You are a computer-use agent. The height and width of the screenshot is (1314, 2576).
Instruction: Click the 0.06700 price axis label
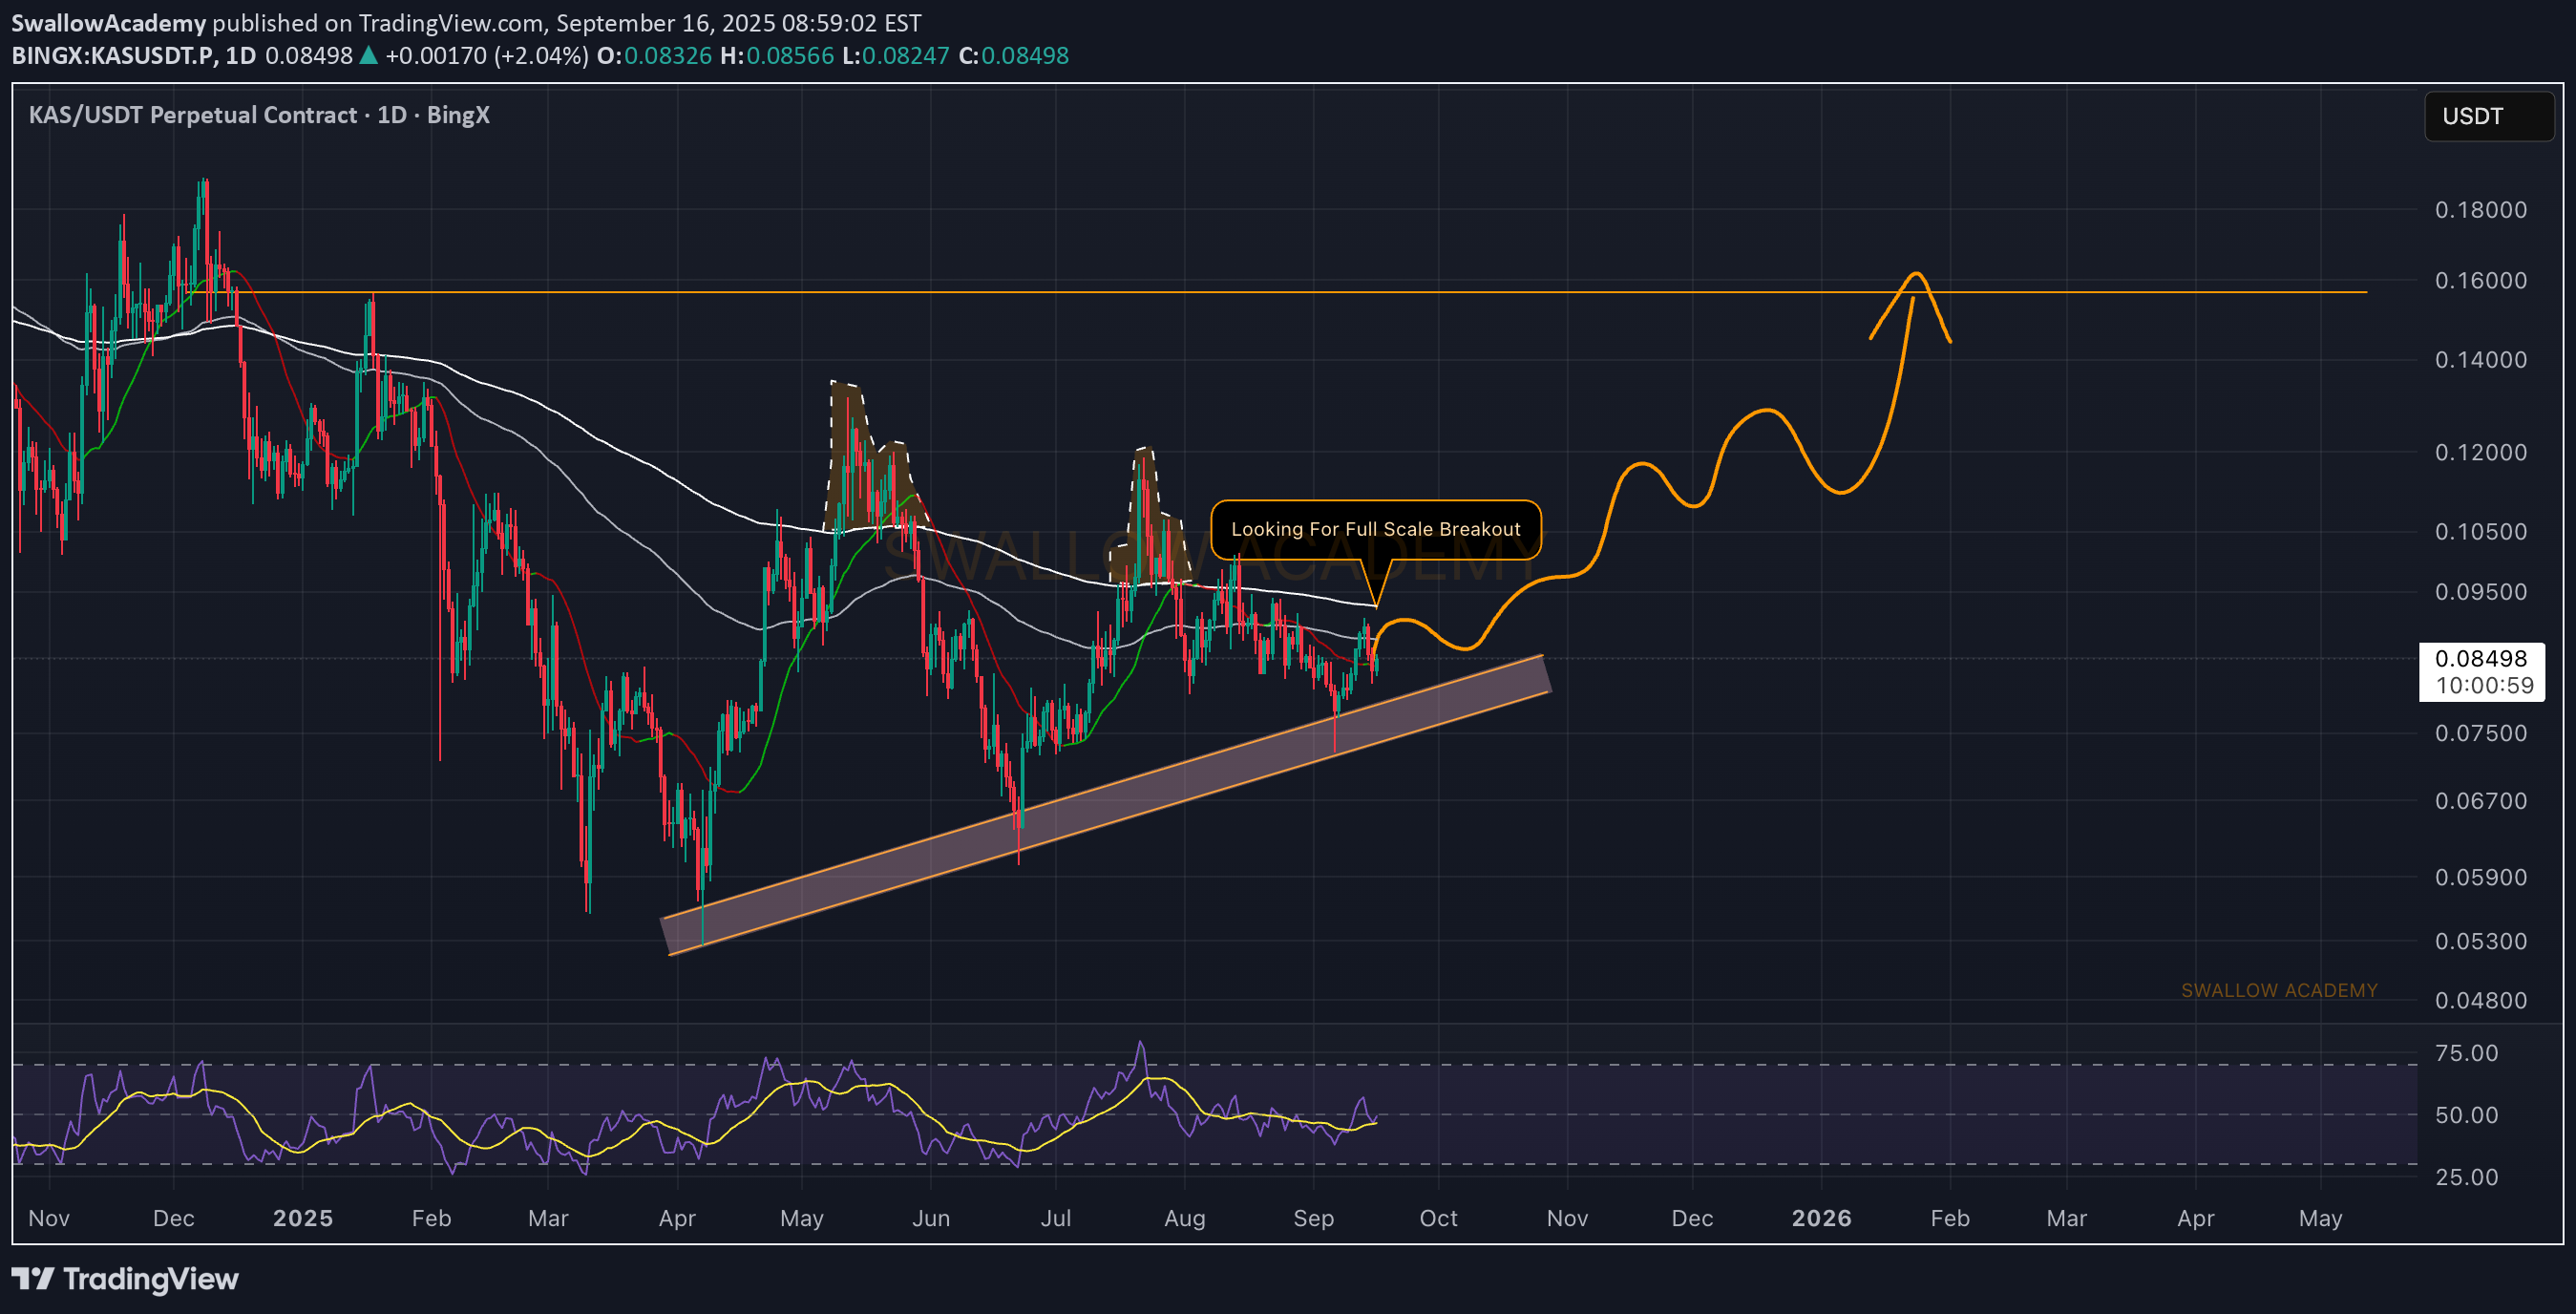[x=2481, y=800]
